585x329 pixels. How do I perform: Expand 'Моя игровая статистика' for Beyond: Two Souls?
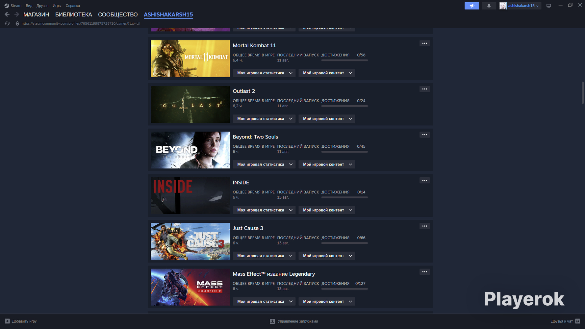pyautogui.click(x=264, y=164)
